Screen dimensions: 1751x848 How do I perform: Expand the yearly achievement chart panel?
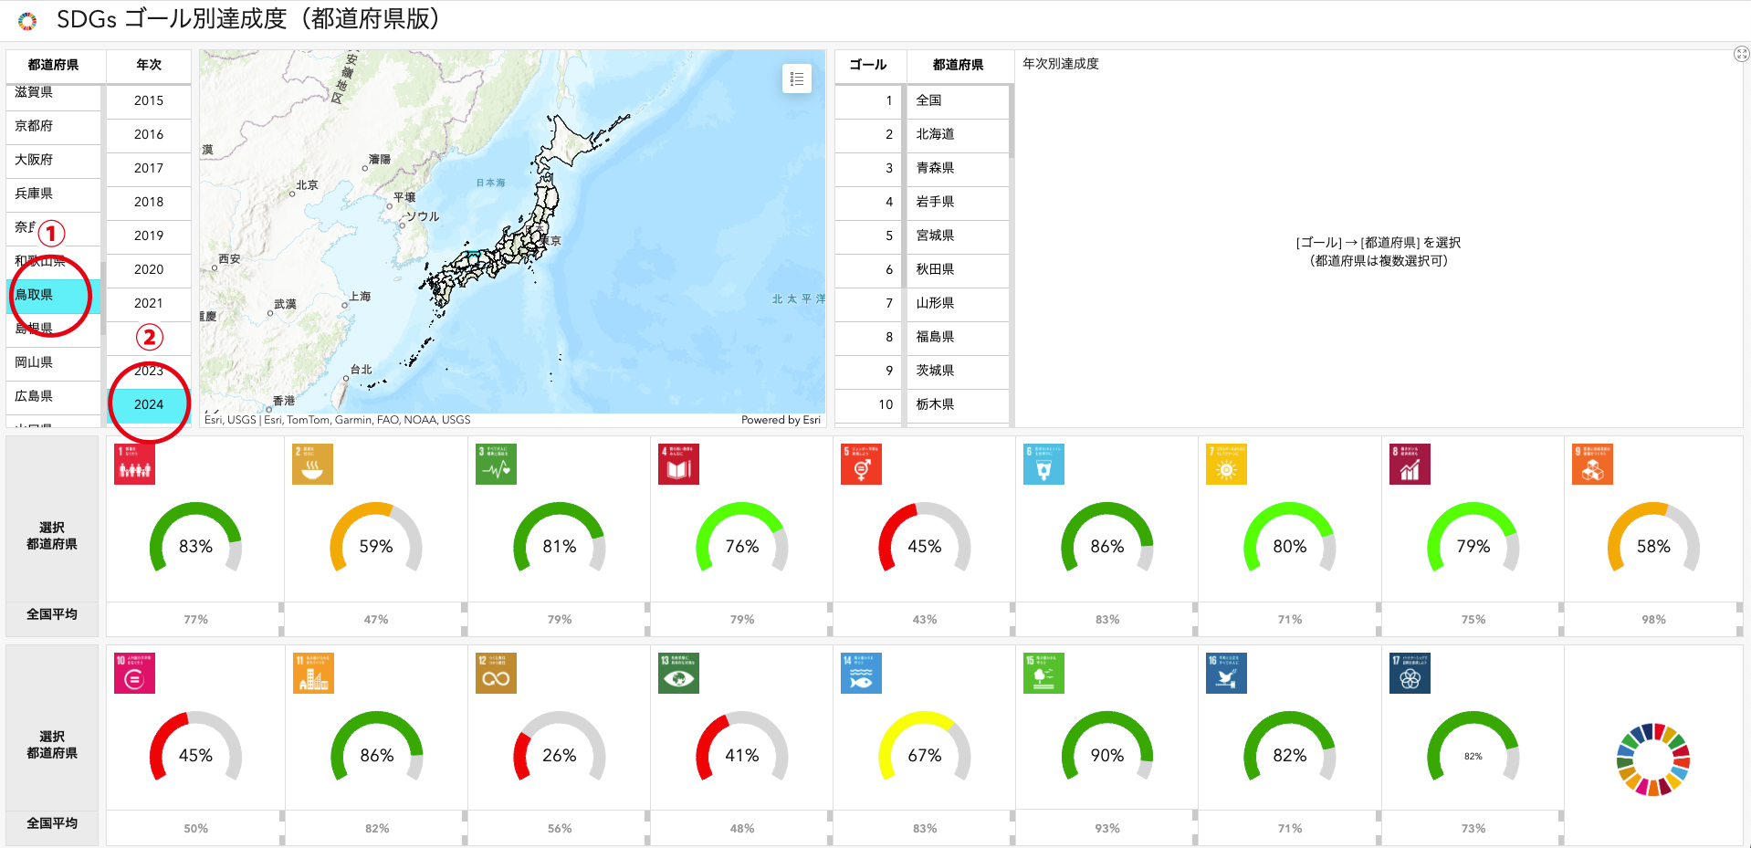[1741, 55]
